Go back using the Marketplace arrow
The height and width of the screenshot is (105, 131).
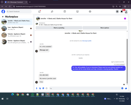point(3,17)
